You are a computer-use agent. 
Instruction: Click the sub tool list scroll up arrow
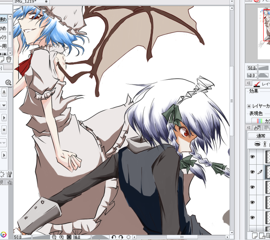[10, 17]
